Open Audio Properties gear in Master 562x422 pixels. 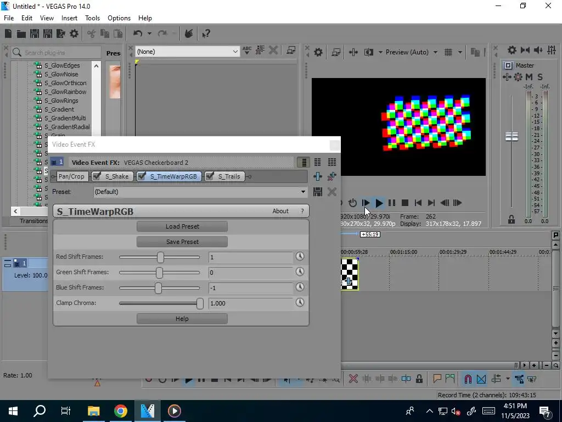coord(512,50)
